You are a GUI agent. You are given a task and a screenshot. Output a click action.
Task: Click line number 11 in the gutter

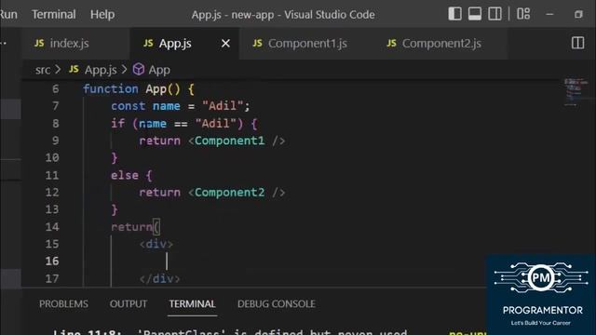(x=52, y=175)
